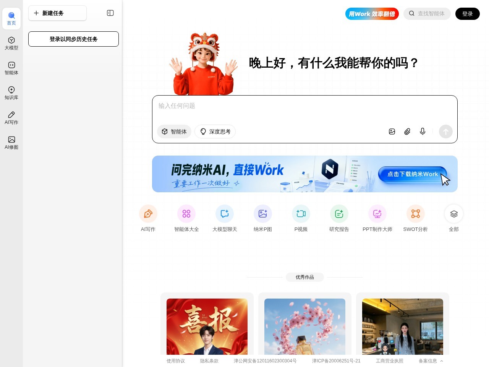Viewport: 489px width, 367px height.
Task: Collapse the task panel with the sidebar icon
Action: (x=110, y=13)
